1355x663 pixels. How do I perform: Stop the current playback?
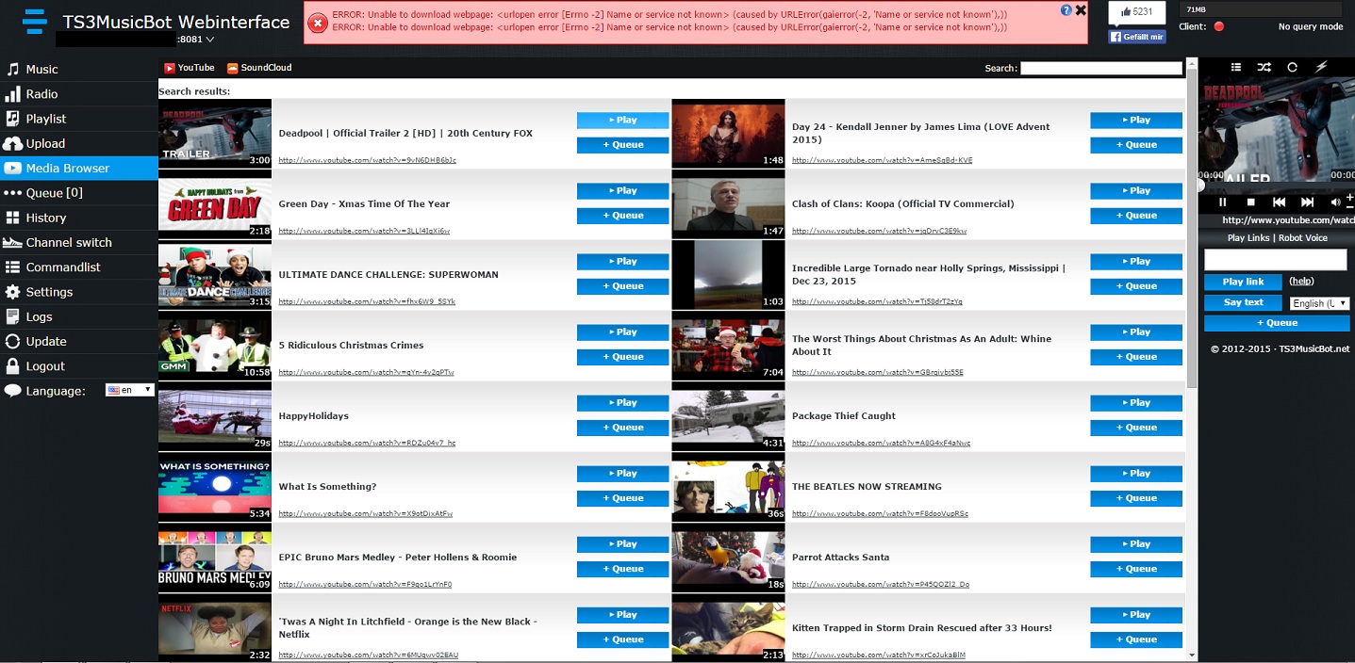click(1251, 202)
